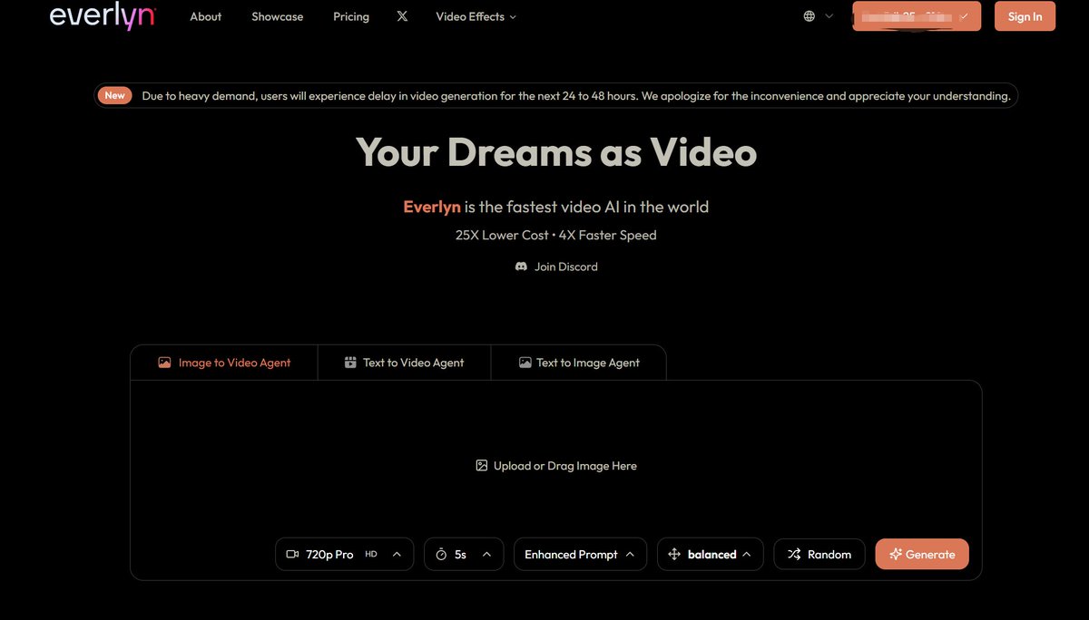Click the globe language icon
Screen dimensions: 1089x620
pyautogui.click(x=809, y=16)
